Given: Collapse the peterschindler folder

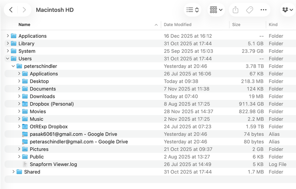Looking at the screenshot, I should (14, 66).
